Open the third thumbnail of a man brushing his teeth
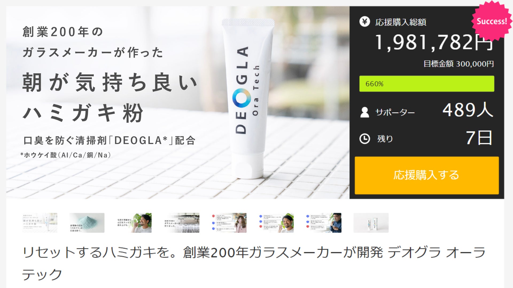This screenshot has width=513, height=288. point(134,223)
